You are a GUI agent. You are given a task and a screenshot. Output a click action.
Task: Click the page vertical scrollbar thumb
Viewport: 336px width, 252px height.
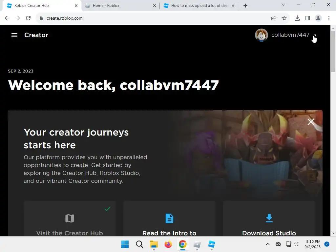pyautogui.click(x=333, y=52)
